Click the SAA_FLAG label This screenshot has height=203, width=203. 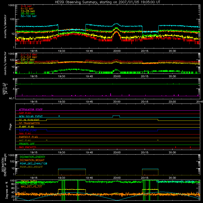[x=25, y=133]
